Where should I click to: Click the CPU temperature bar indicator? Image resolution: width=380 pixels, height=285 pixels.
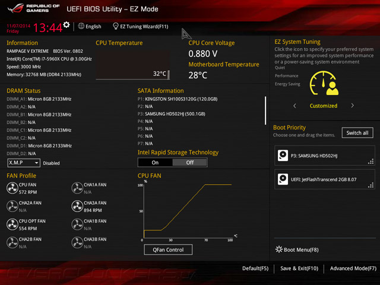(x=169, y=75)
